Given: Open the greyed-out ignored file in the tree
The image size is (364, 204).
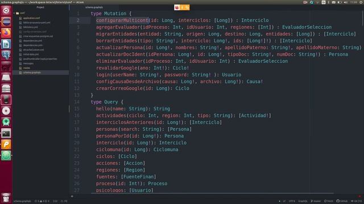Looking at the screenshot, I should click(x=35, y=32).
